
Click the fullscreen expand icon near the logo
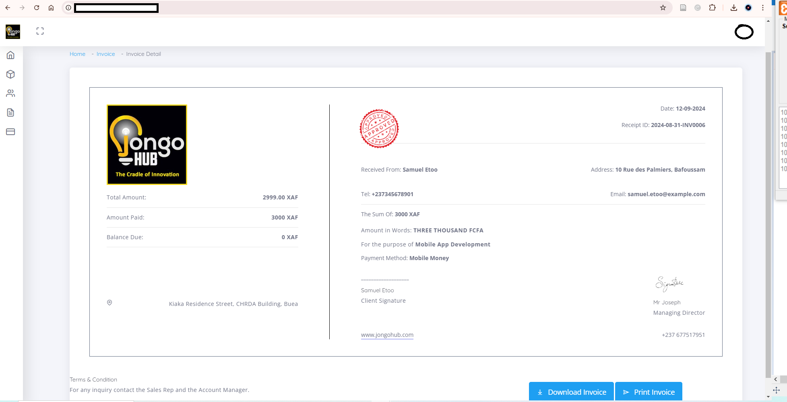(x=40, y=31)
